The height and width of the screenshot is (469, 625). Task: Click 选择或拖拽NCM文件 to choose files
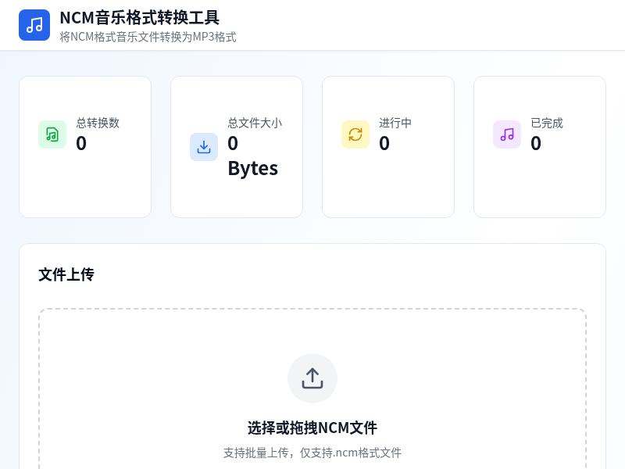click(x=312, y=428)
